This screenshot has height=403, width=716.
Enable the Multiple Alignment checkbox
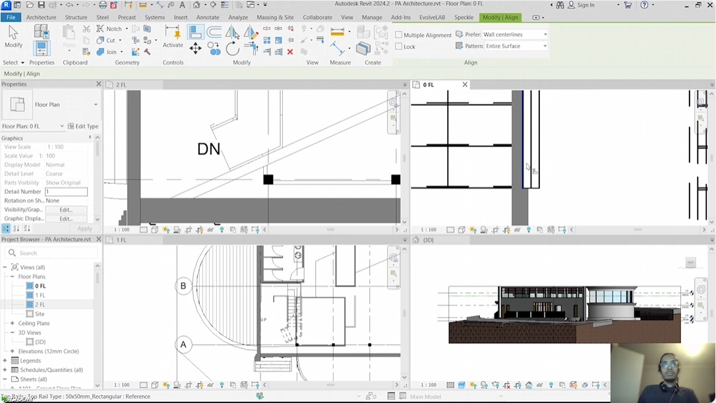click(x=399, y=35)
